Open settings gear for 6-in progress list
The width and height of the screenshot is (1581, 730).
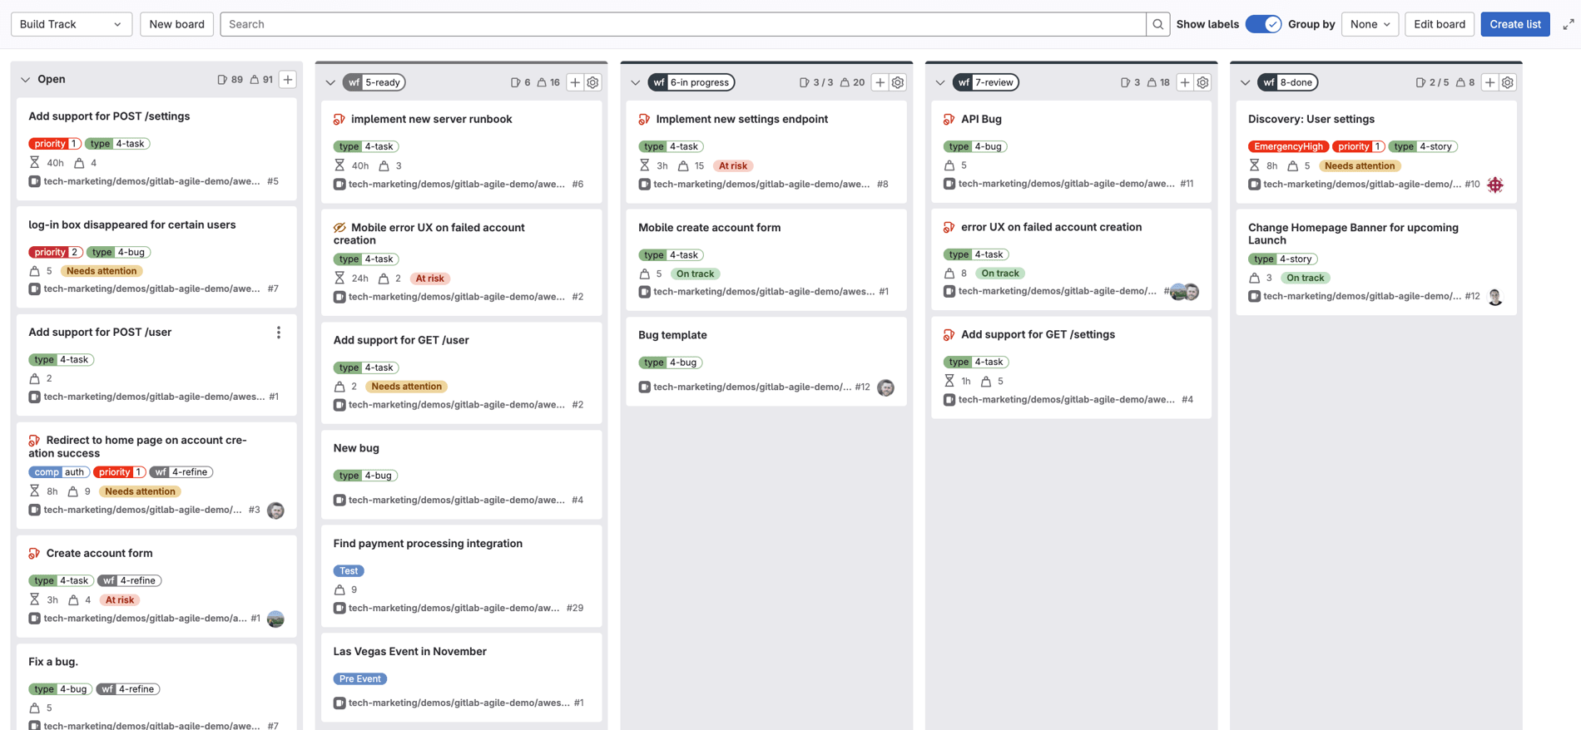898,82
